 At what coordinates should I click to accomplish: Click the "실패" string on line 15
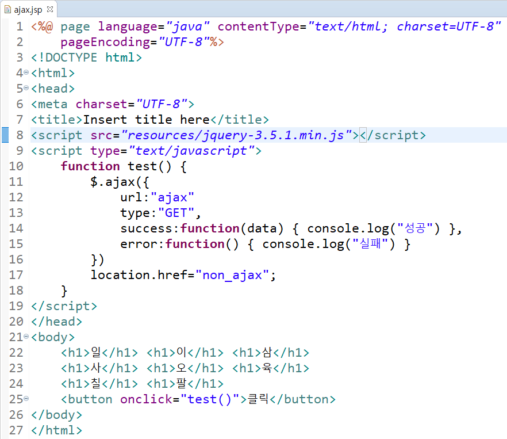[x=370, y=244]
